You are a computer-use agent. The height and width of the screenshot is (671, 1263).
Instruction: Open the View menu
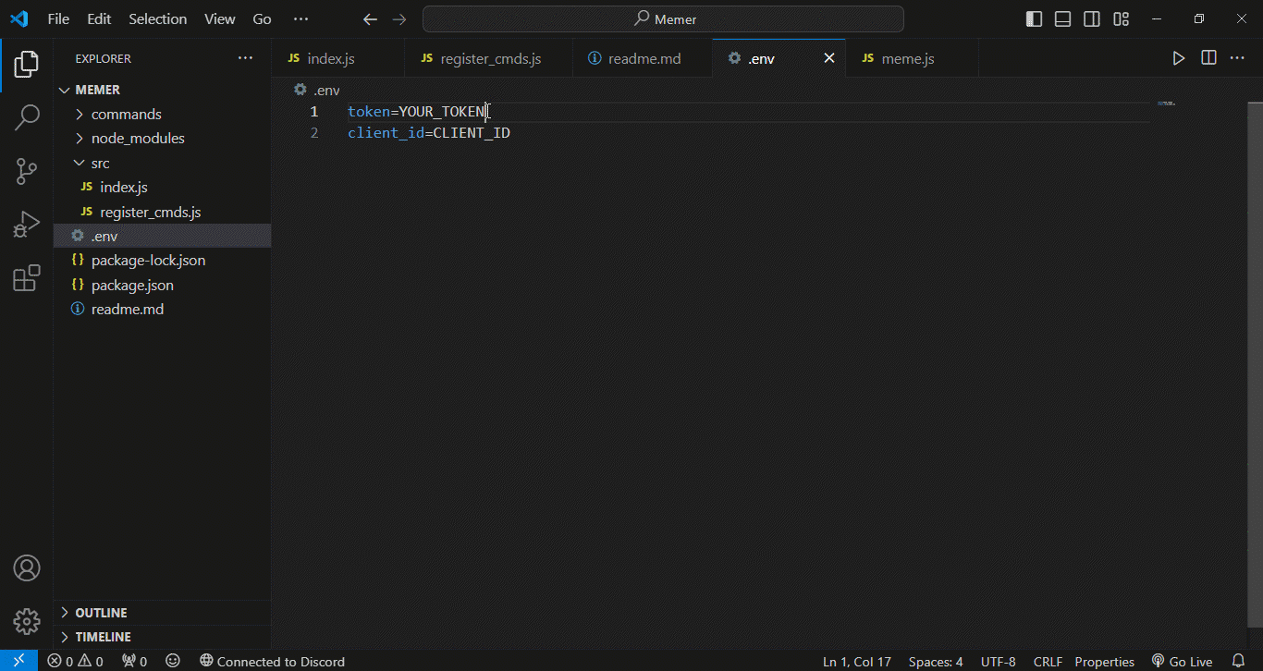coord(219,18)
